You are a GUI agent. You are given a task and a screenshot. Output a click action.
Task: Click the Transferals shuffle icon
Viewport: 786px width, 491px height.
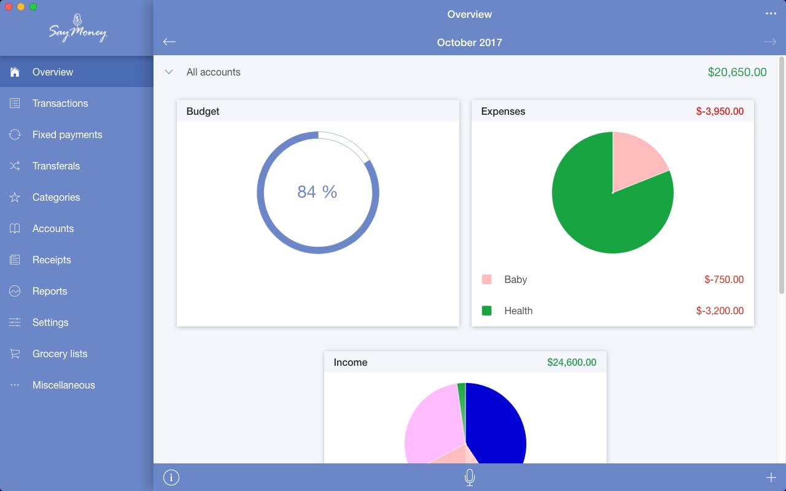(x=15, y=166)
